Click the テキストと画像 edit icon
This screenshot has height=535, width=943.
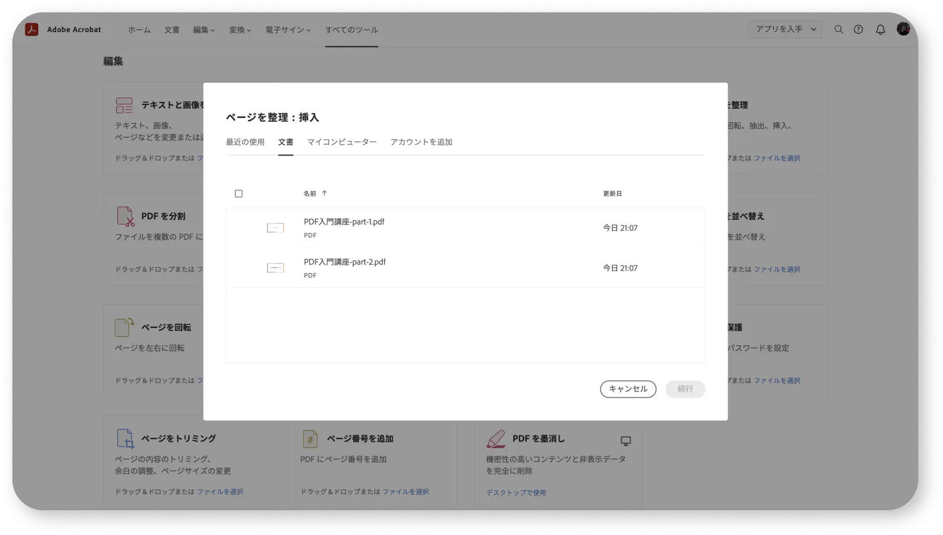tap(124, 105)
